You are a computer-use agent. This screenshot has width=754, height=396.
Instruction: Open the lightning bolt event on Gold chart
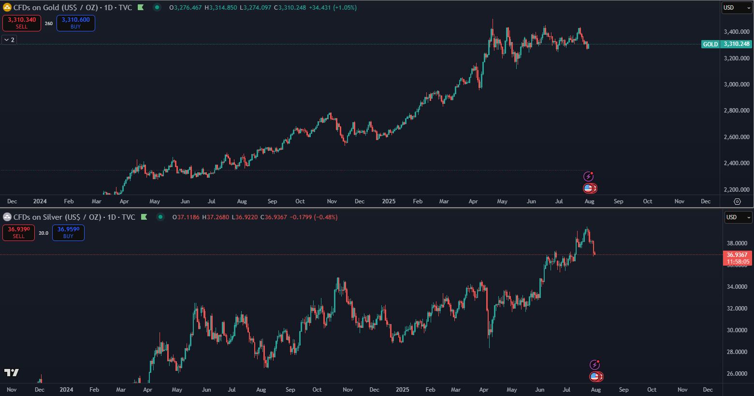[x=588, y=176]
